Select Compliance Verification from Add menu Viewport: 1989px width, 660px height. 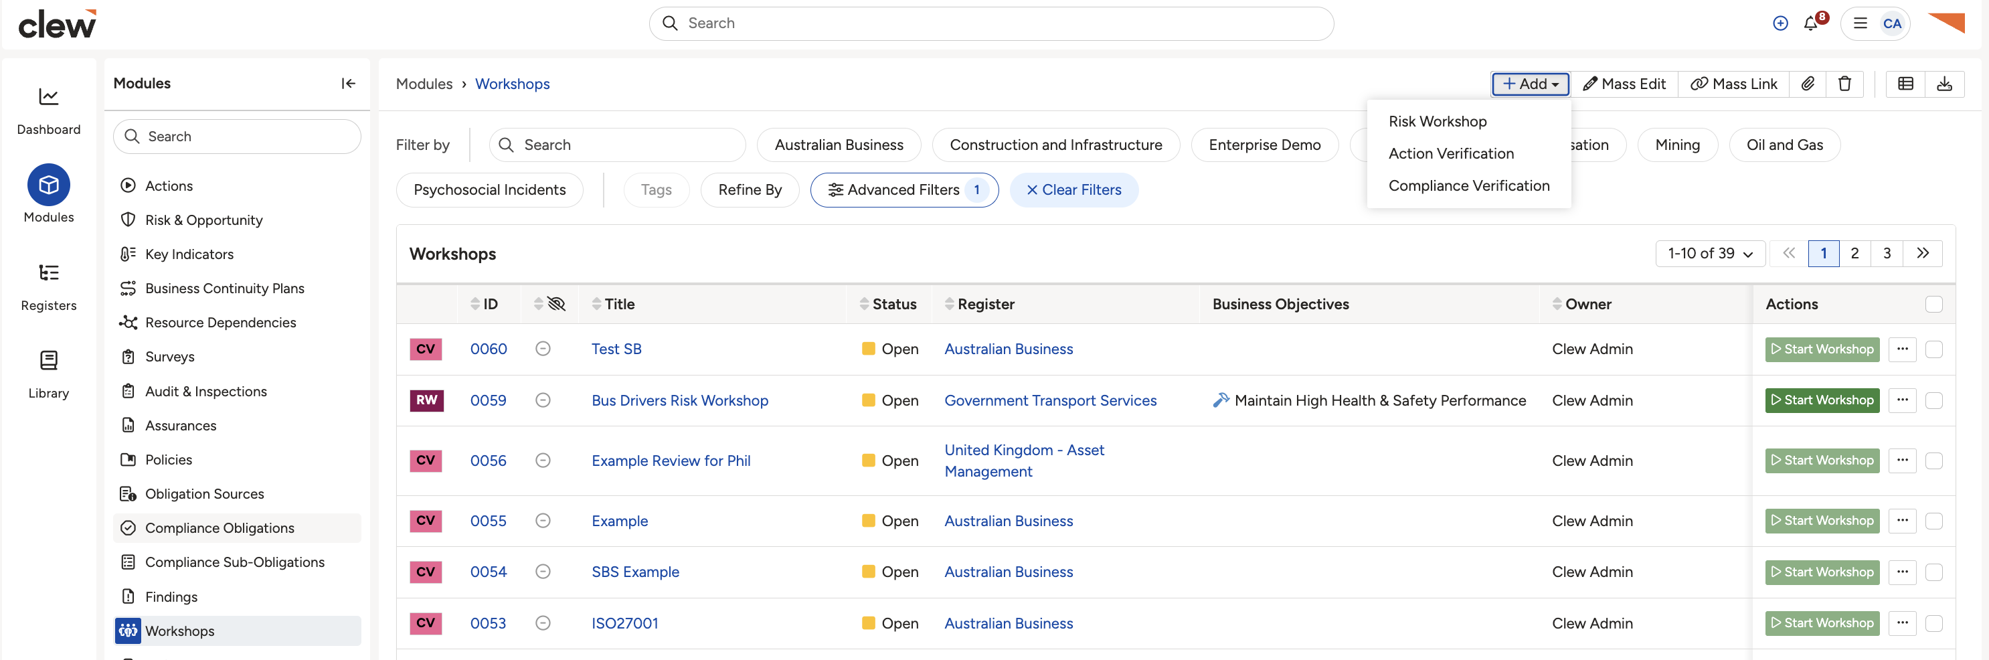(x=1468, y=185)
